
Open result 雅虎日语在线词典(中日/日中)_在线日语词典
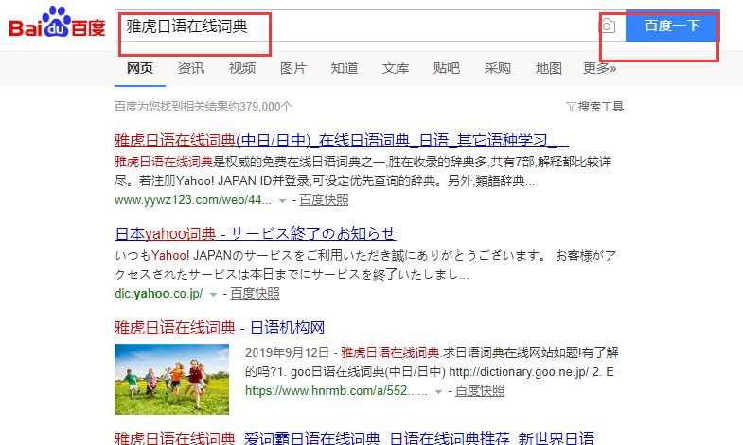(341, 140)
